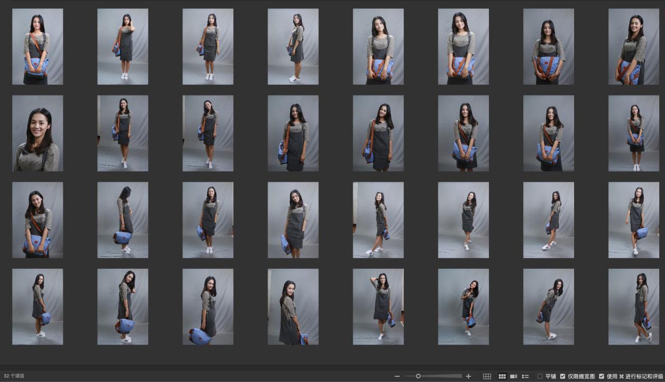
Task: Select the first thumbnail in the third row
Action: [x=37, y=220]
